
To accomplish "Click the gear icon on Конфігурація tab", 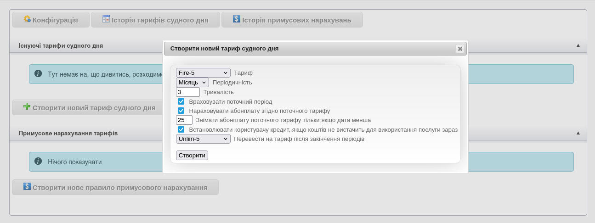I will tap(27, 19).
